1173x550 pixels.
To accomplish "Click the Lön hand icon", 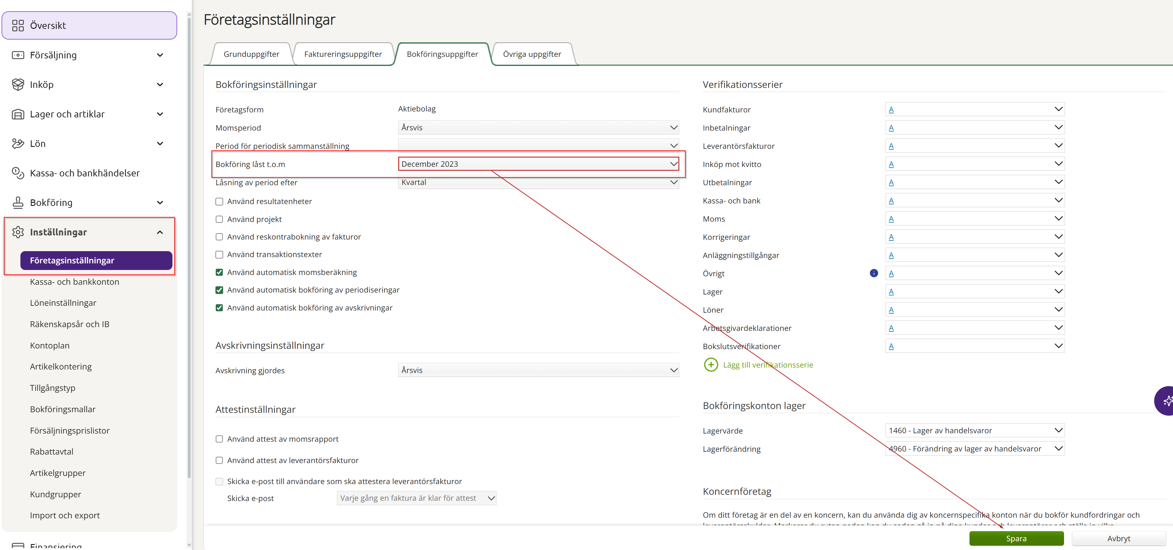I will (x=18, y=144).
